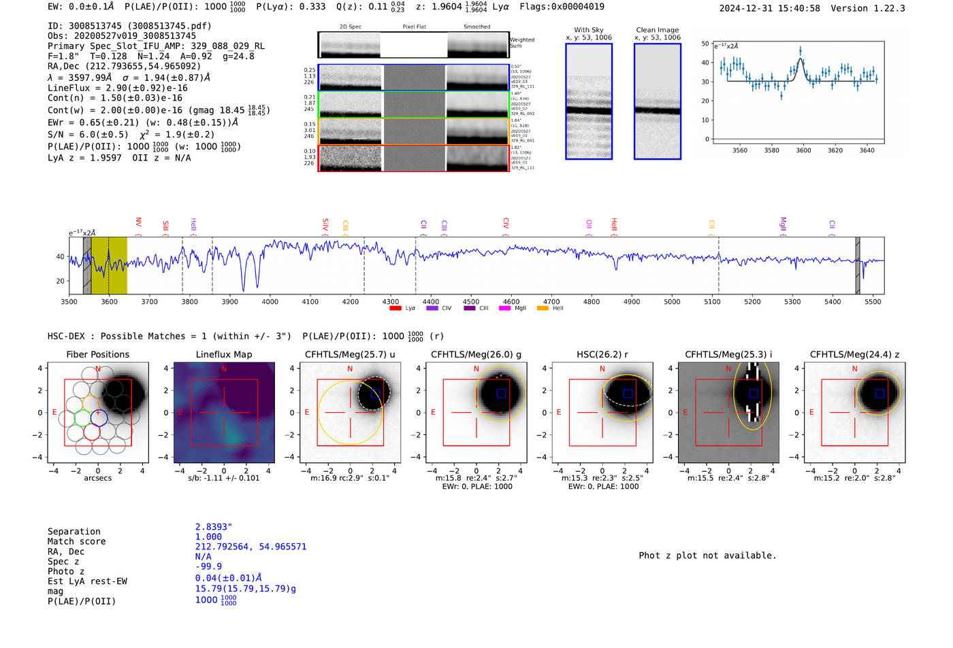Click the dark purple CIII legend swatch
953x648 pixels.
point(469,308)
